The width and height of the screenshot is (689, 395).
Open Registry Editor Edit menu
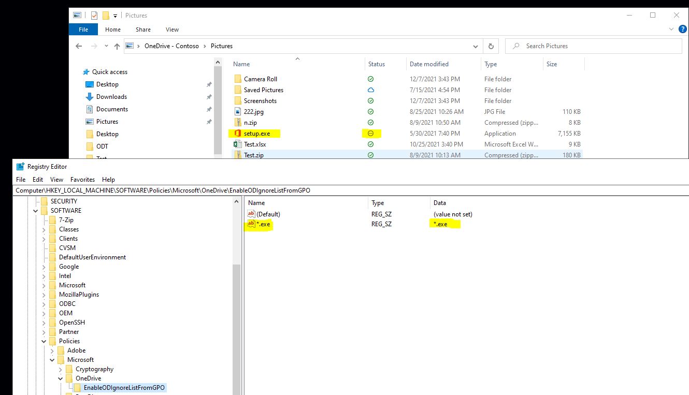pos(38,180)
